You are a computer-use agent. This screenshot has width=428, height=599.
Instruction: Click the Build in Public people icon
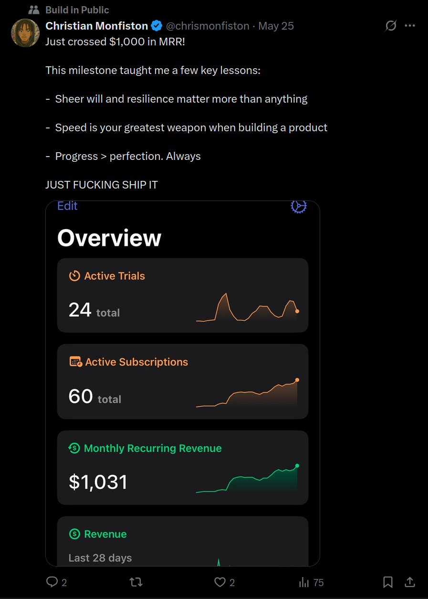34,10
